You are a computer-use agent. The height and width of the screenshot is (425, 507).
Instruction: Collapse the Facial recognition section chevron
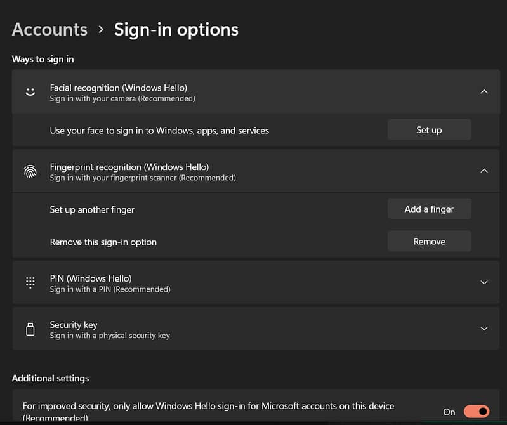click(x=484, y=92)
